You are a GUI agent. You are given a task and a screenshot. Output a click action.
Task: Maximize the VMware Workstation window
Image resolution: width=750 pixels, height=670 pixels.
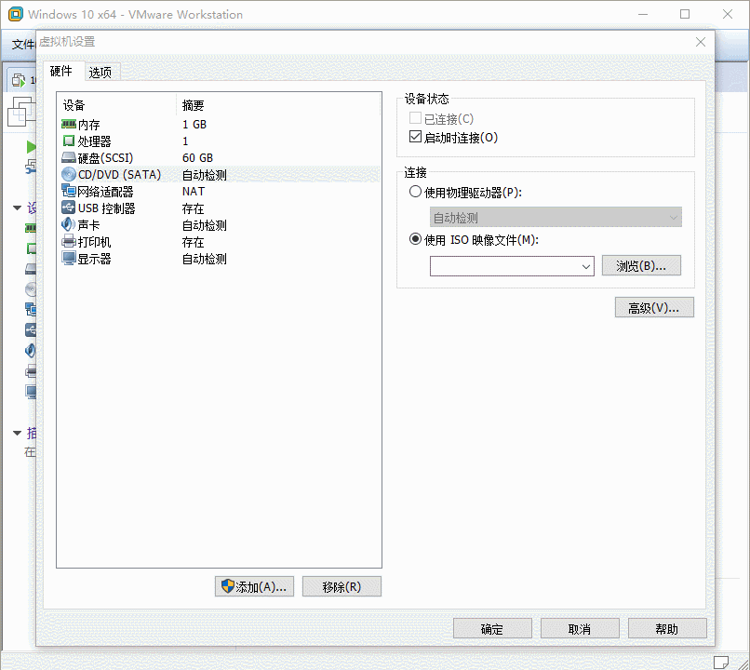[x=685, y=14]
